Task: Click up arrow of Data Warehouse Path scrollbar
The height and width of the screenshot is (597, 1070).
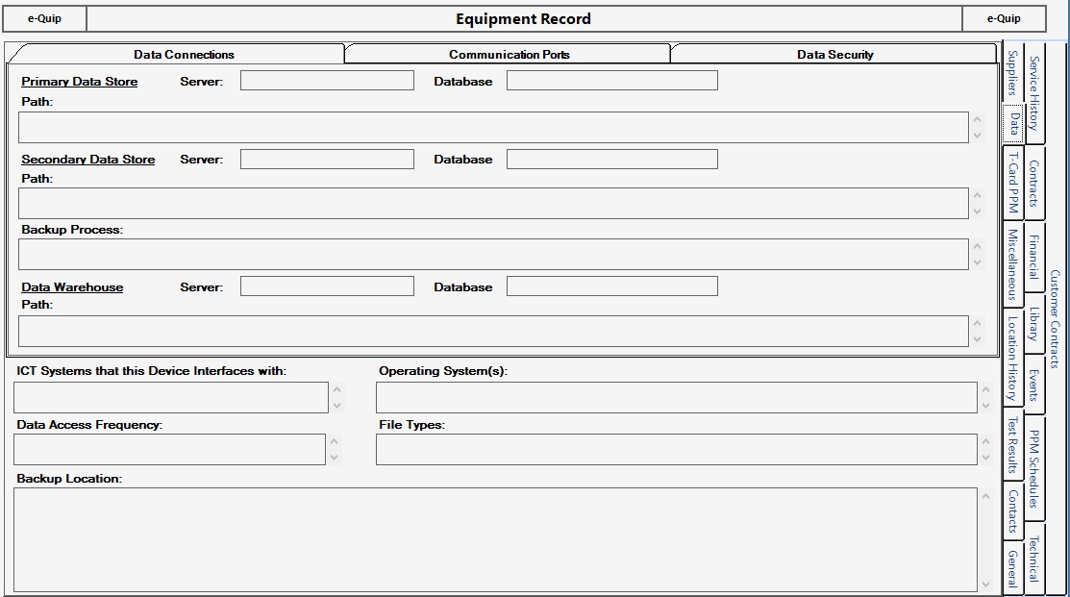Action: pos(977,323)
